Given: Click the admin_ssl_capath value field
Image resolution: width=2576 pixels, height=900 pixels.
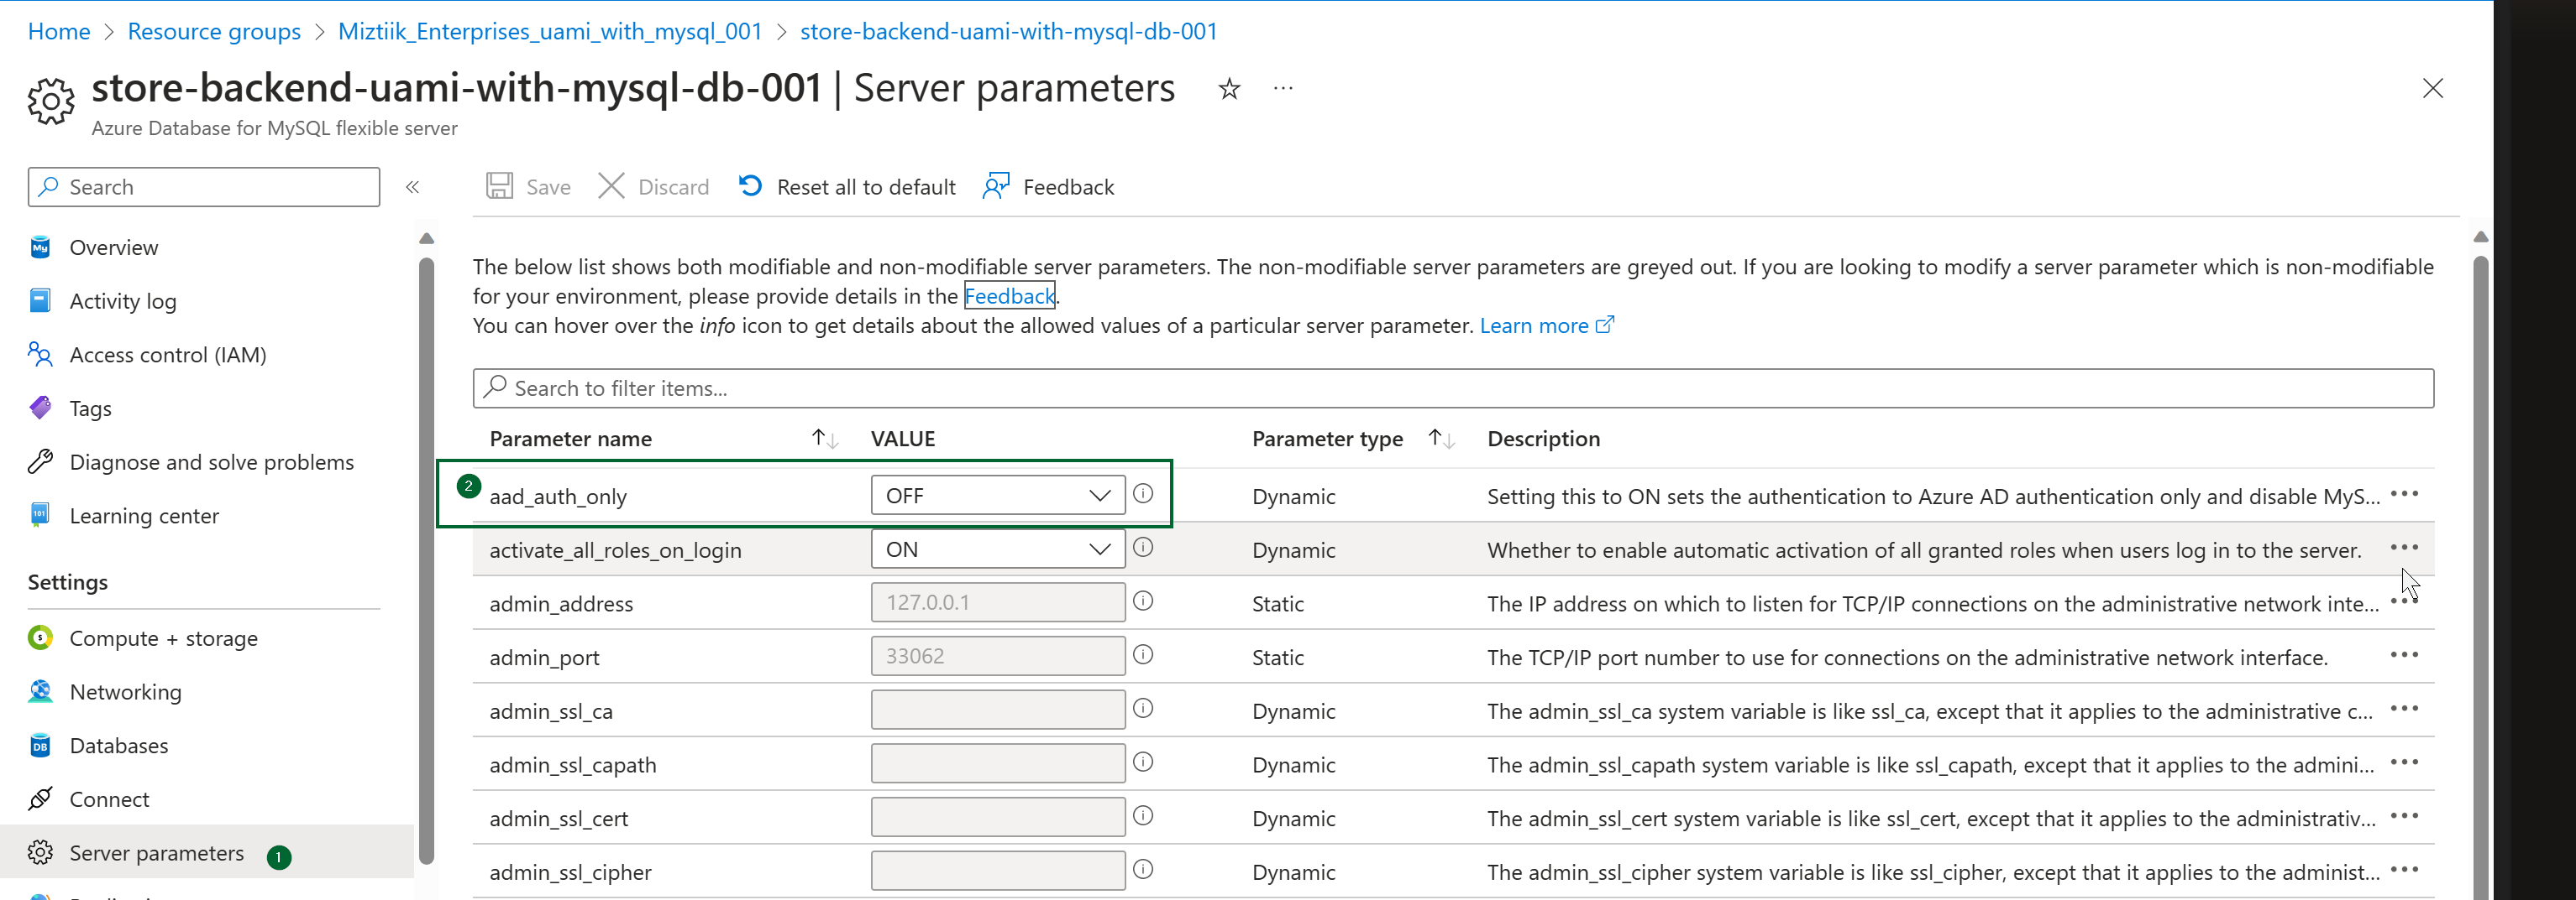Looking at the screenshot, I should [998, 764].
